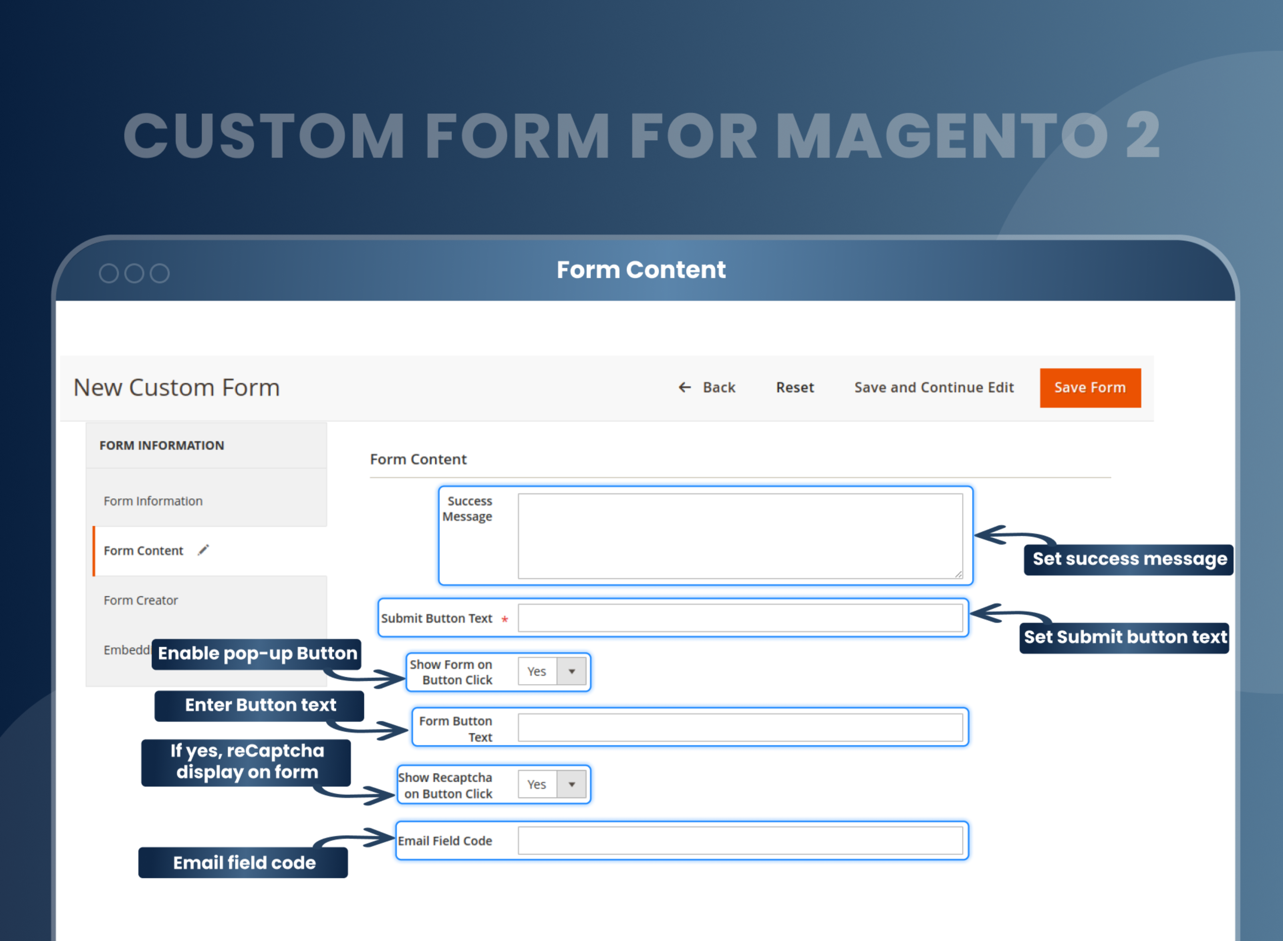Viewport: 1283px width, 941px height.
Task: Click the Reset button
Action: pyautogui.click(x=795, y=387)
